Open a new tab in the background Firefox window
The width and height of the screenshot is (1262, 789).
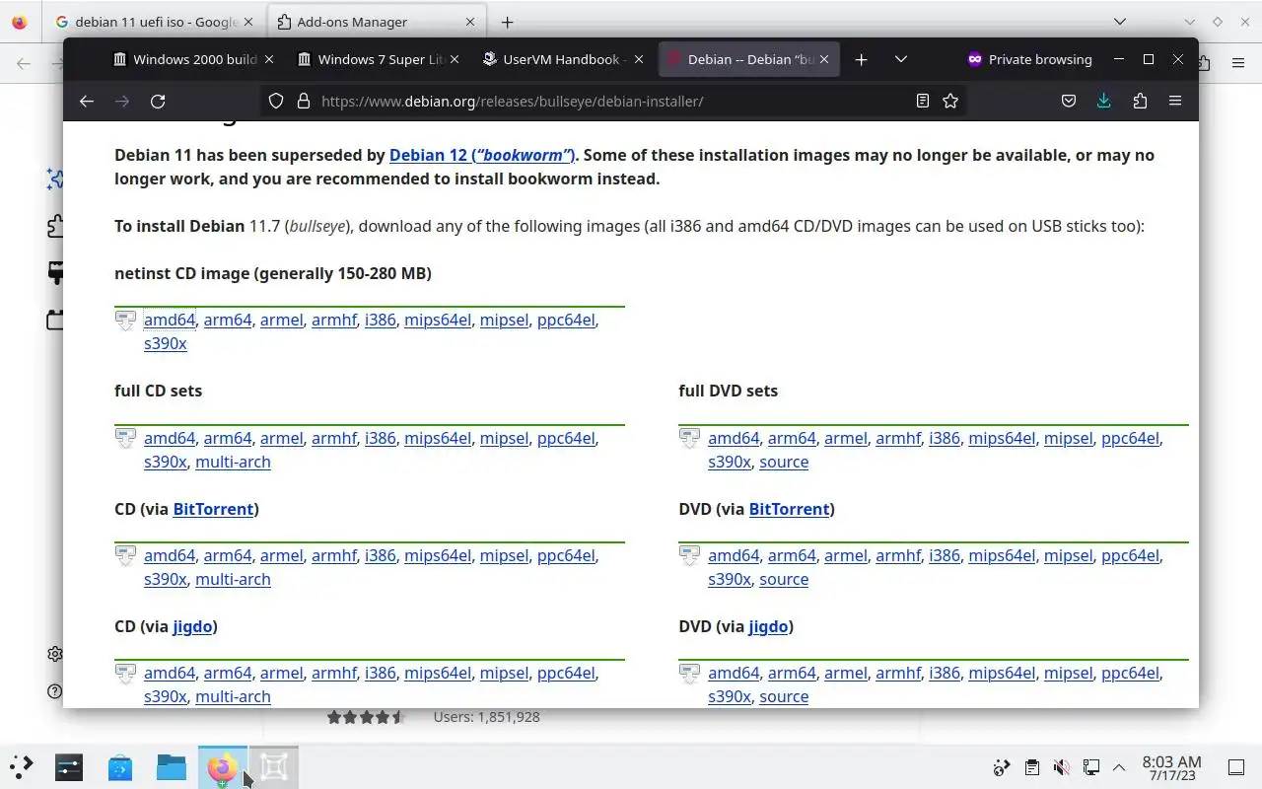[x=507, y=22]
